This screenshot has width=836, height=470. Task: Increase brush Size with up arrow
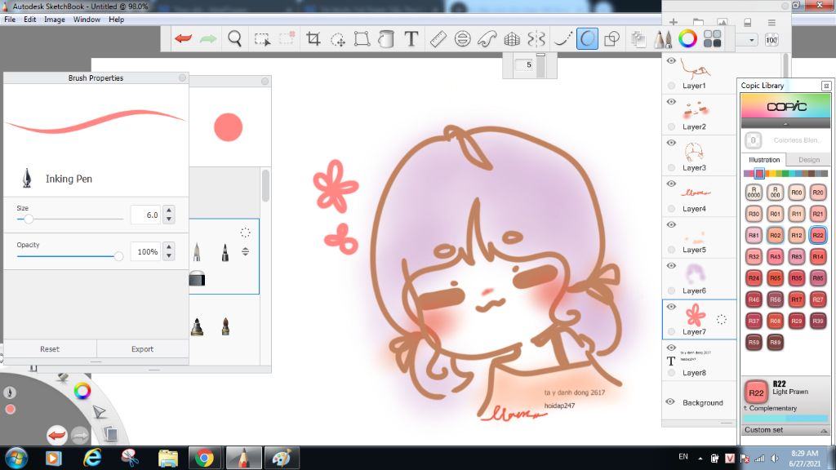169,211
